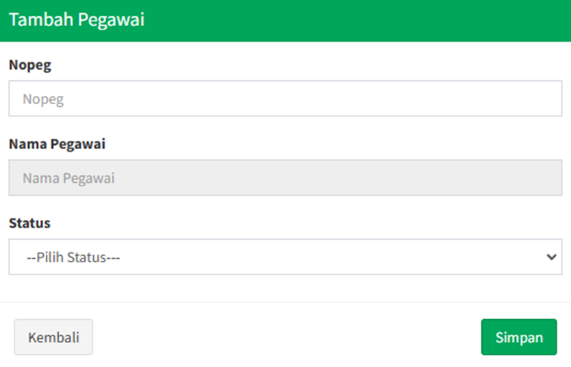Select the "--Pilih Status---" placeholder text

(73, 257)
